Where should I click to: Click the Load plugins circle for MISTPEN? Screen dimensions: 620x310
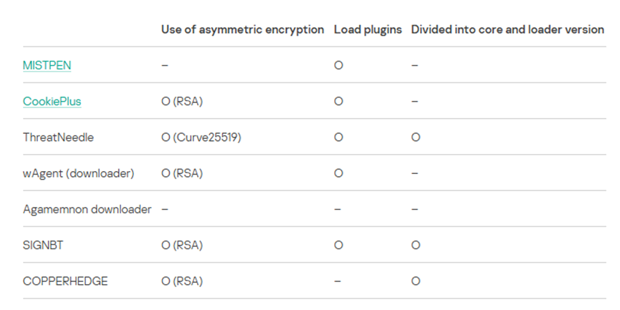point(338,65)
